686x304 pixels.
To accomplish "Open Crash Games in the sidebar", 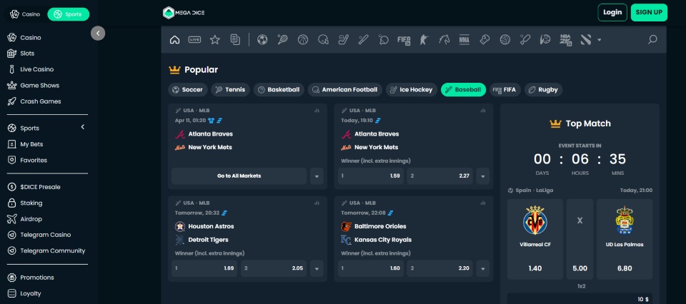I will click(x=40, y=101).
